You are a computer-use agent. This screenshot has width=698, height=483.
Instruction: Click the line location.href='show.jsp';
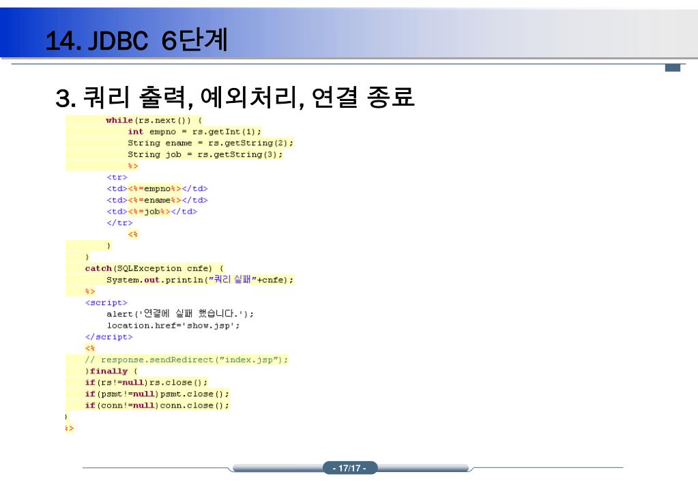[173, 325]
